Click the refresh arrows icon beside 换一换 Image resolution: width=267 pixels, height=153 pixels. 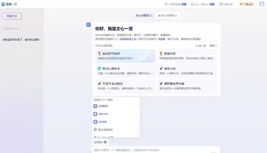(x=196, y=46)
